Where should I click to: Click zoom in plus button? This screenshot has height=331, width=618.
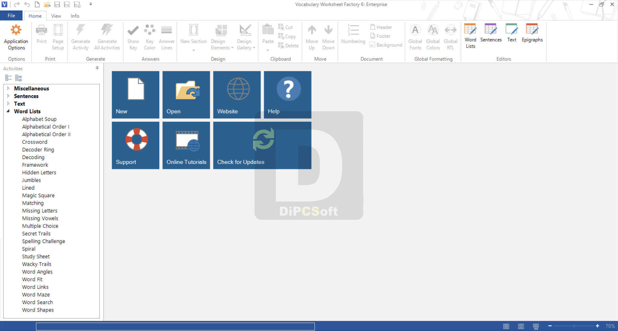(x=597, y=326)
